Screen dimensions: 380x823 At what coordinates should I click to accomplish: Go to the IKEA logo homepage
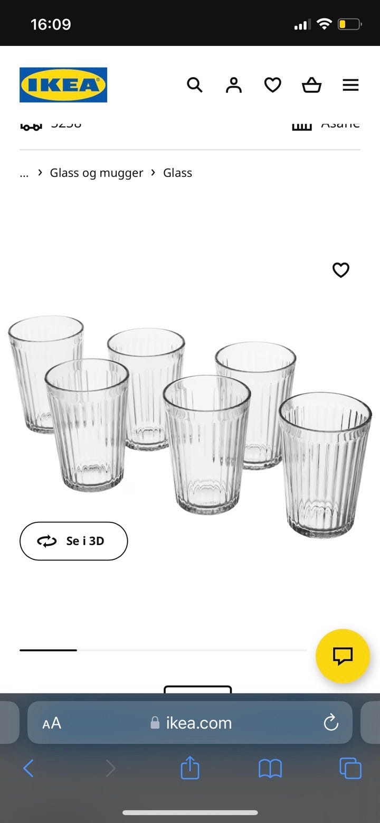63,85
